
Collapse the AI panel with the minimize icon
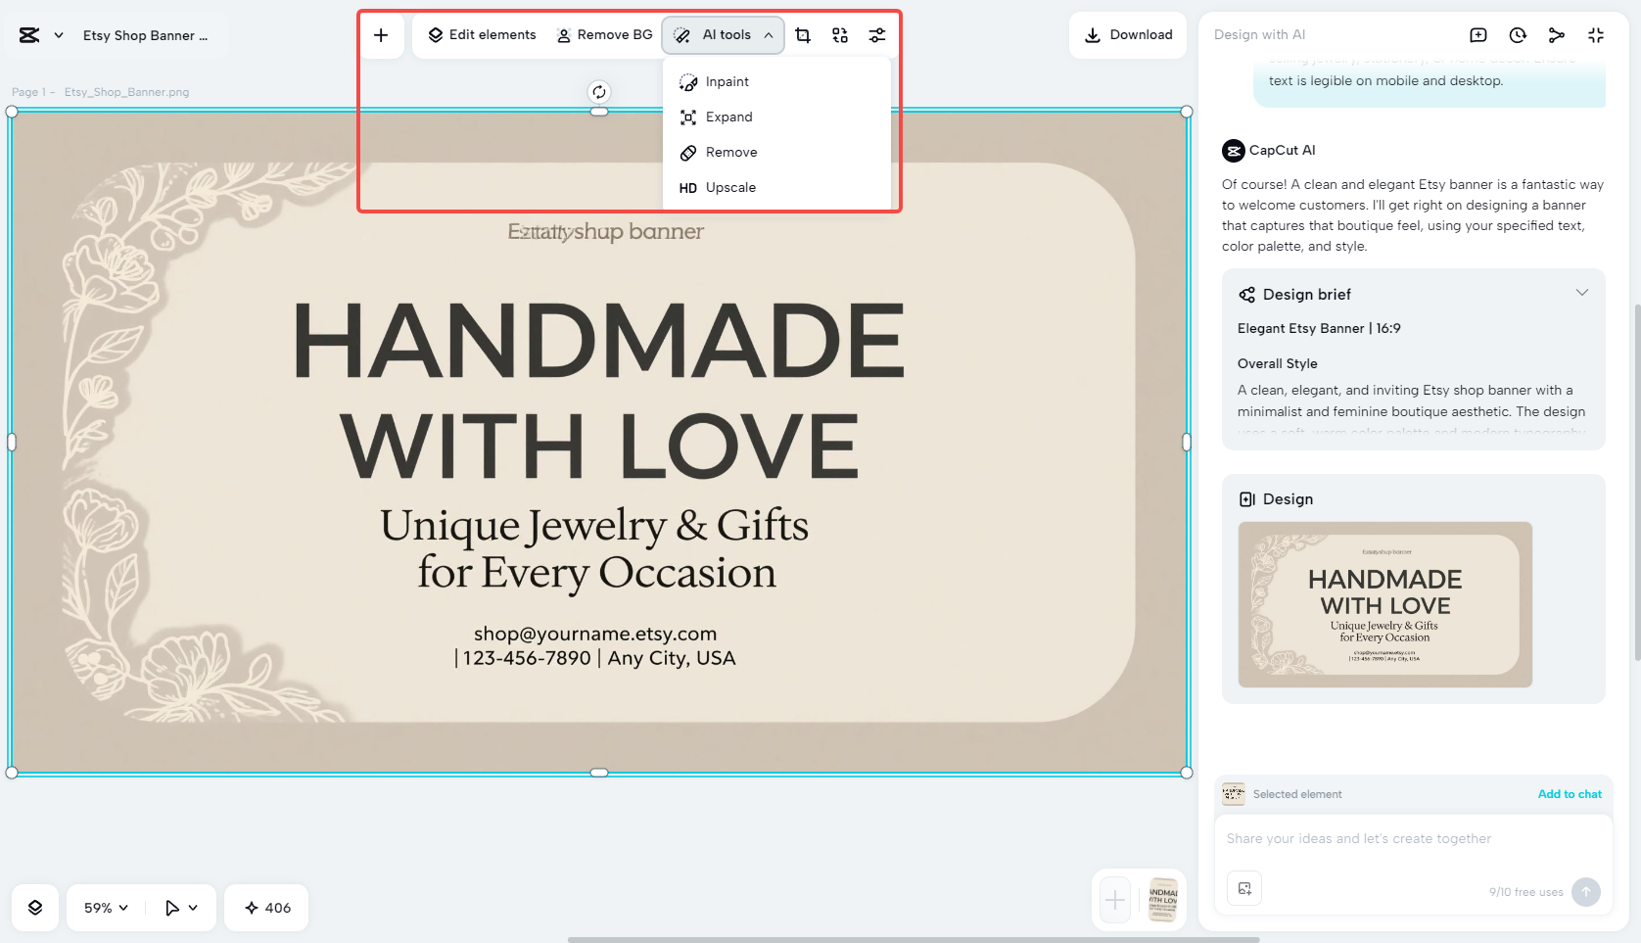(x=1596, y=34)
